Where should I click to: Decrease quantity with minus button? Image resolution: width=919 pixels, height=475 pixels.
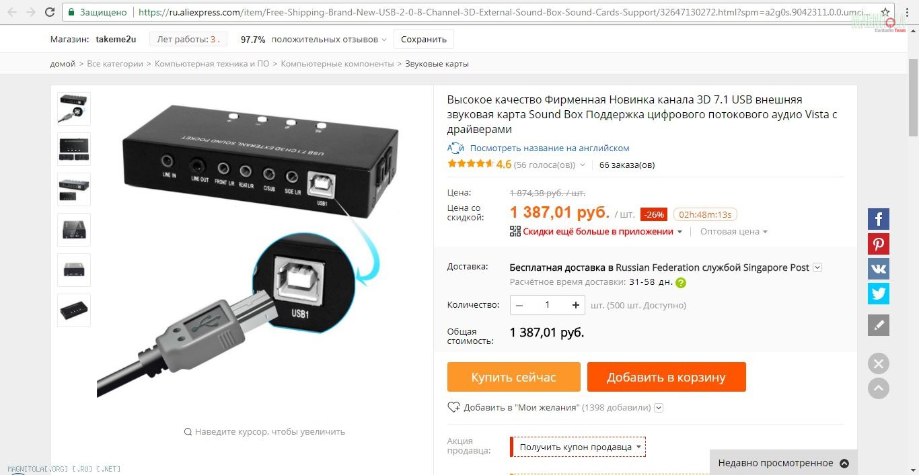tap(519, 305)
